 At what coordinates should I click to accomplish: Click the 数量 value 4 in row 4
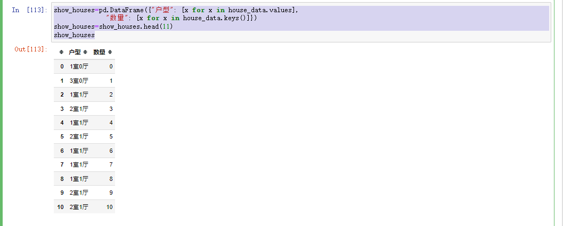click(111, 123)
